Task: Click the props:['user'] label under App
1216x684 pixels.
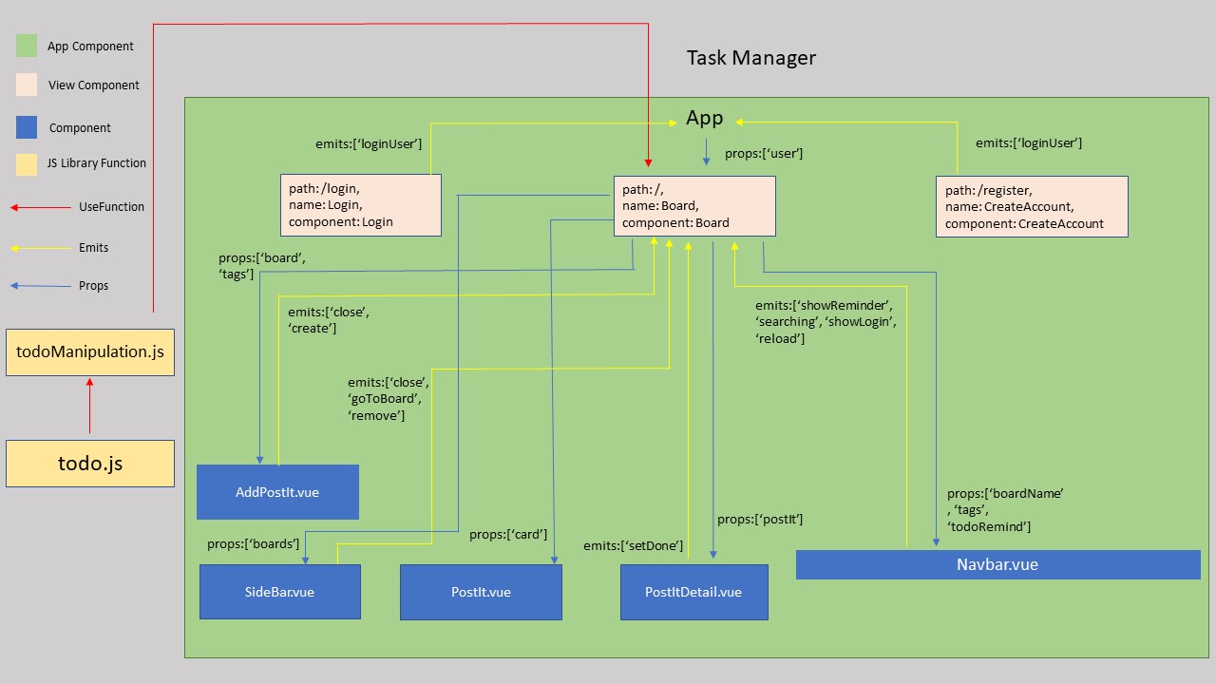Action: click(765, 152)
